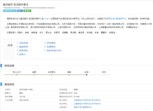Jump to 1 项目进度 in contents
Viewport: 153px width, 111px height.
coord(22,43)
